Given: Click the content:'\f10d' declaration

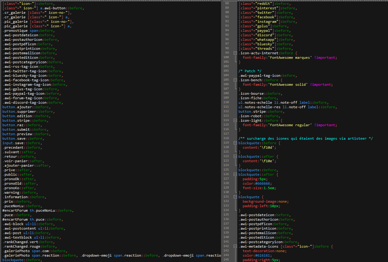Looking at the screenshot, I should pyautogui.click(x=259, y=147).
